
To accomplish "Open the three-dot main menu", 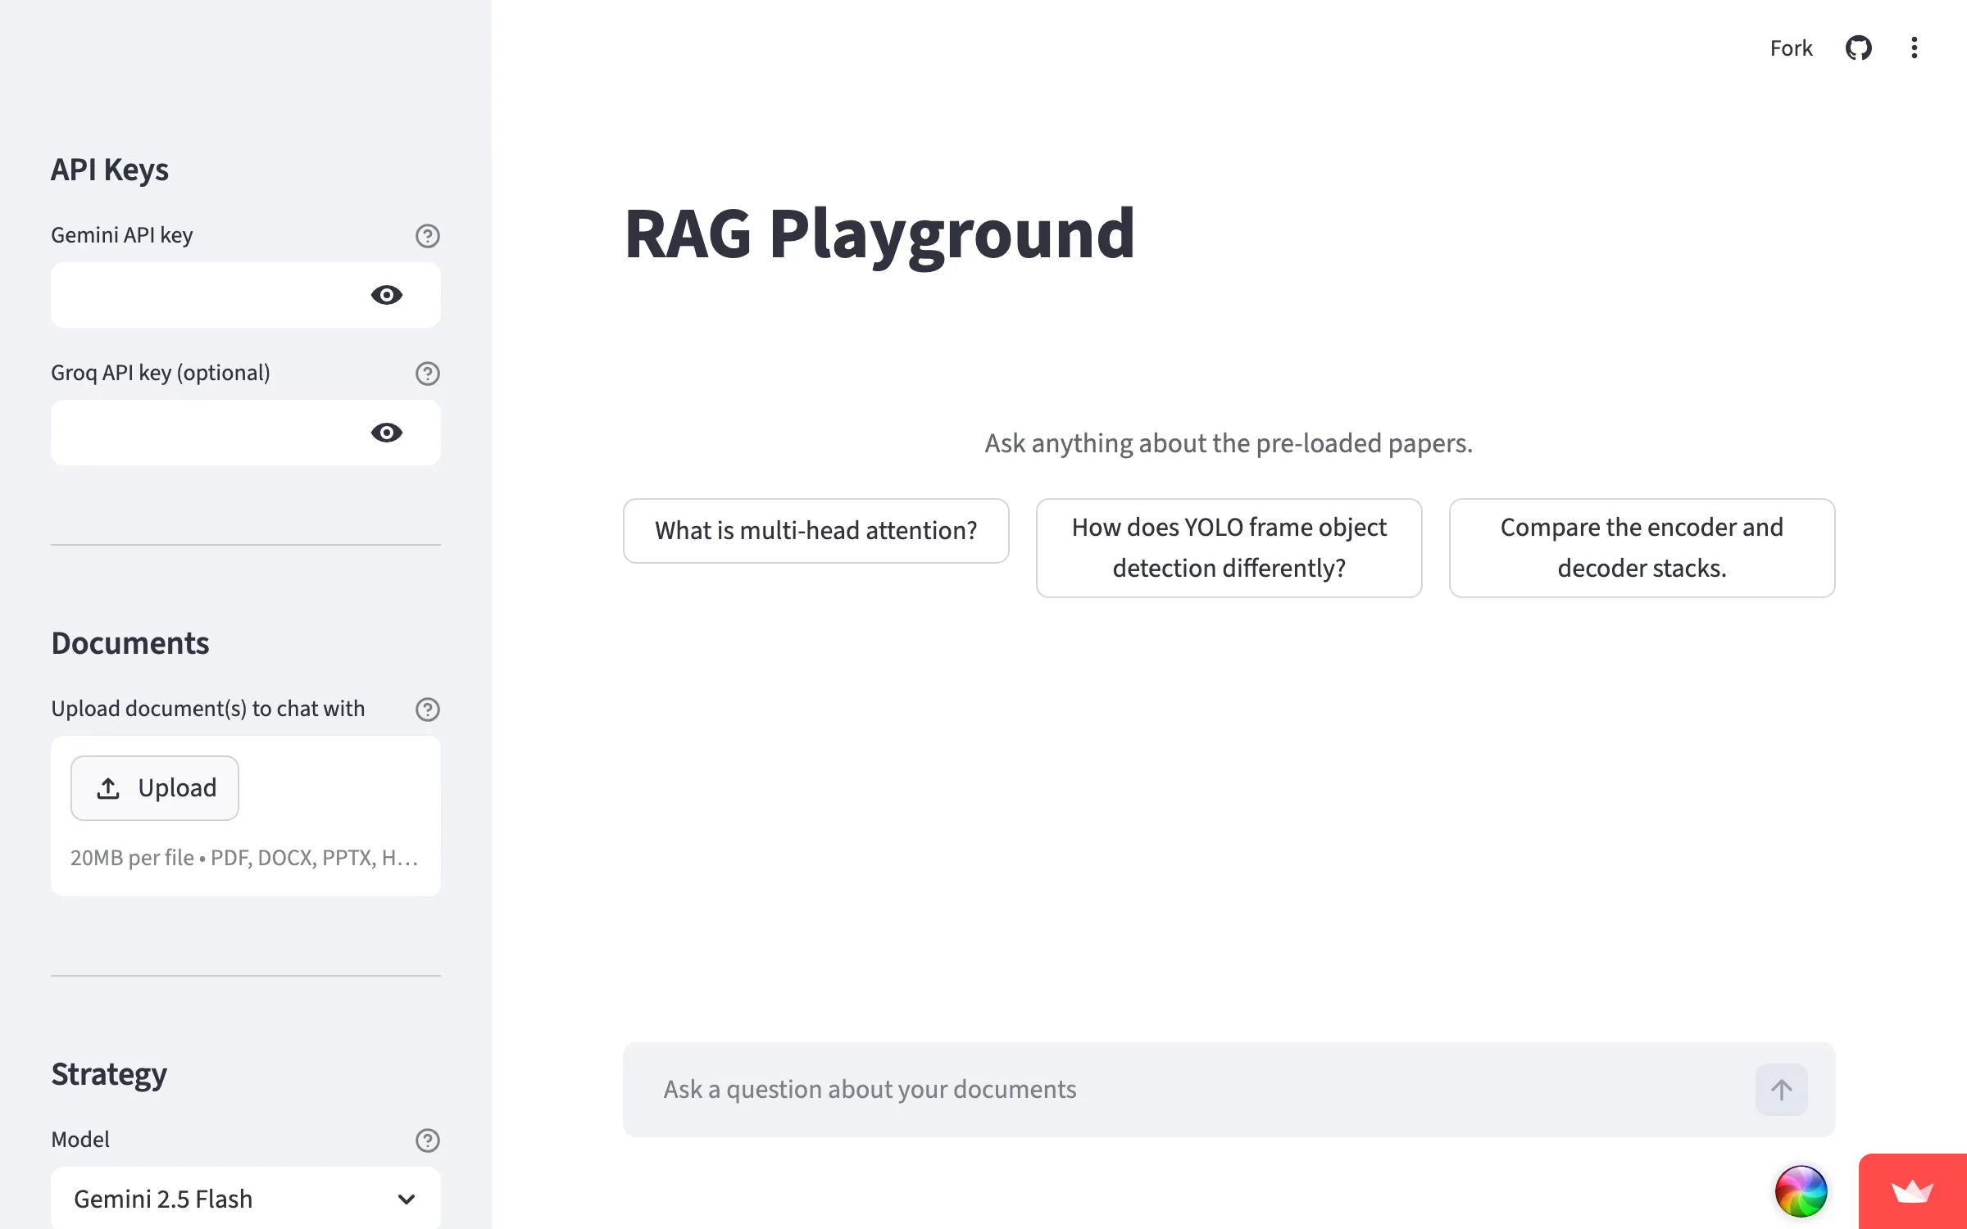I will [x=1914, y=48].
